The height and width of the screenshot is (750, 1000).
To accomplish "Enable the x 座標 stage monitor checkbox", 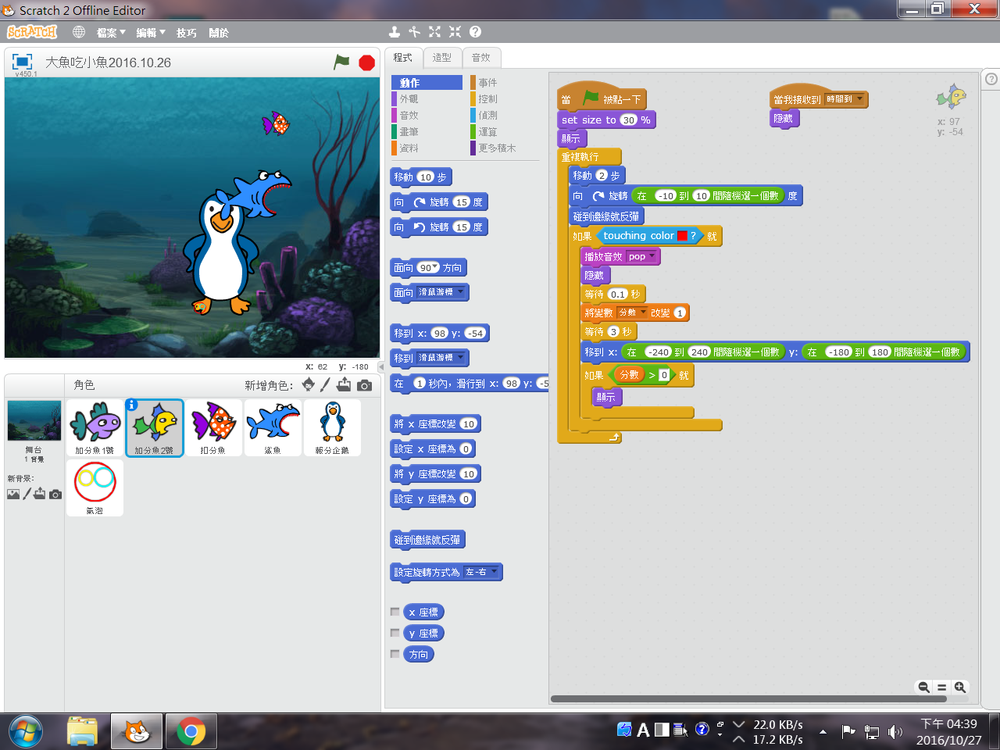I will [x=395, y=612].
